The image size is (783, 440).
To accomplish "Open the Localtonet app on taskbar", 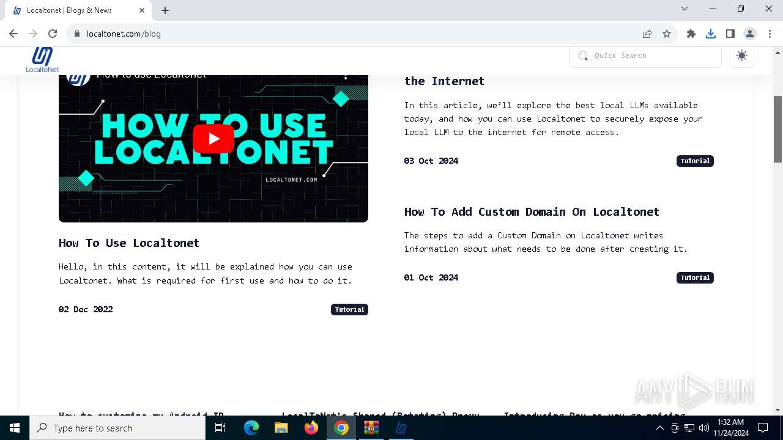I will 401,428.
